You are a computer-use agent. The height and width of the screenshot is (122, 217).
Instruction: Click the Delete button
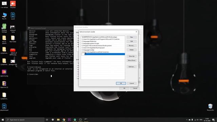(132, 50)
